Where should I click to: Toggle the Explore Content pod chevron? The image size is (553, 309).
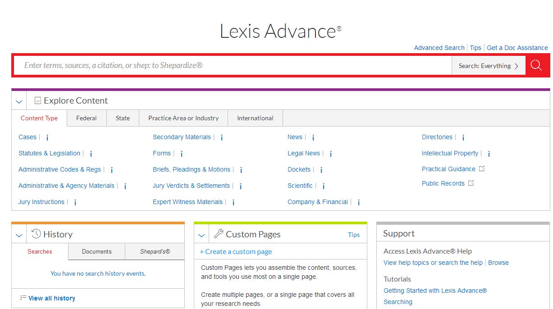click(x=19, y=101)
